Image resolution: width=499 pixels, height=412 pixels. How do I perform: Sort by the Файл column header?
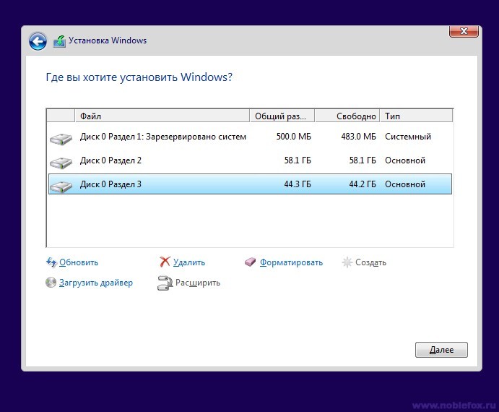162,116
